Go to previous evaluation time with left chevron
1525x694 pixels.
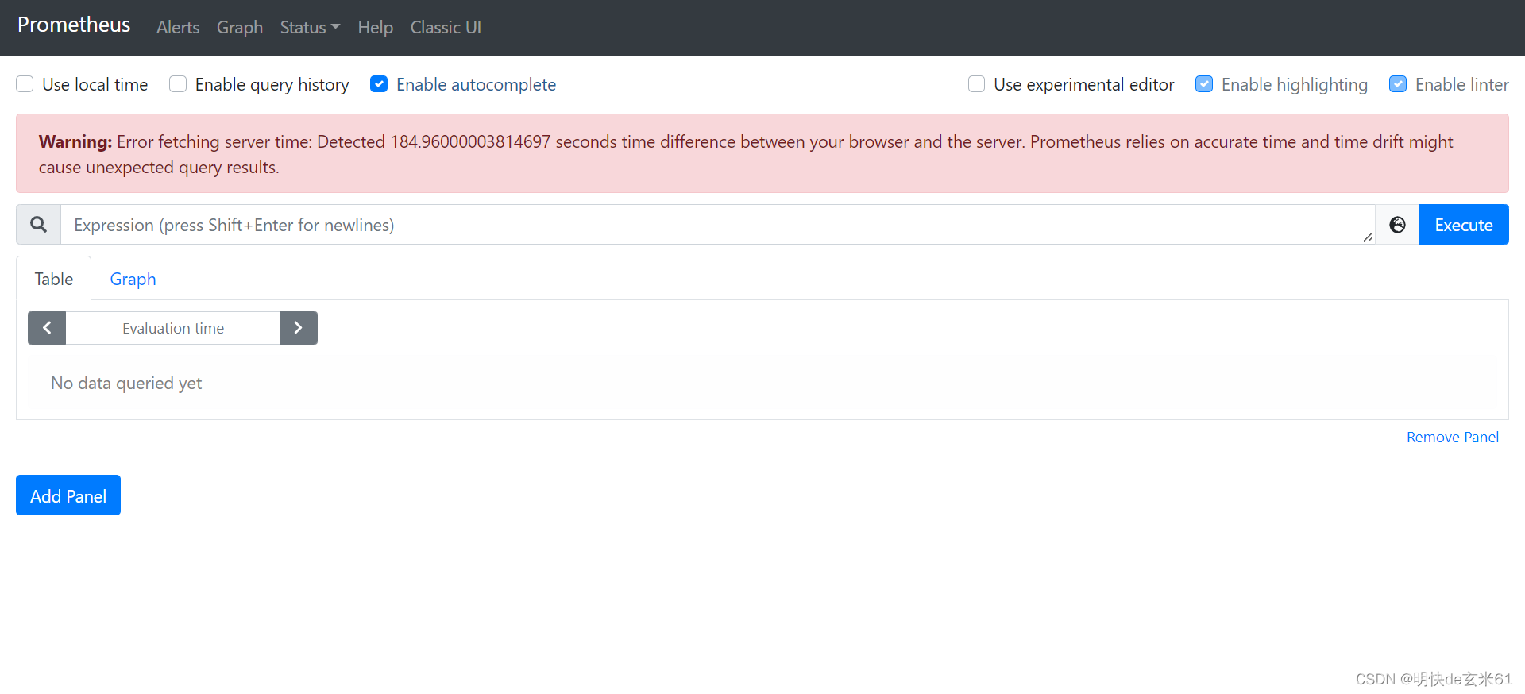pos(47,328)
